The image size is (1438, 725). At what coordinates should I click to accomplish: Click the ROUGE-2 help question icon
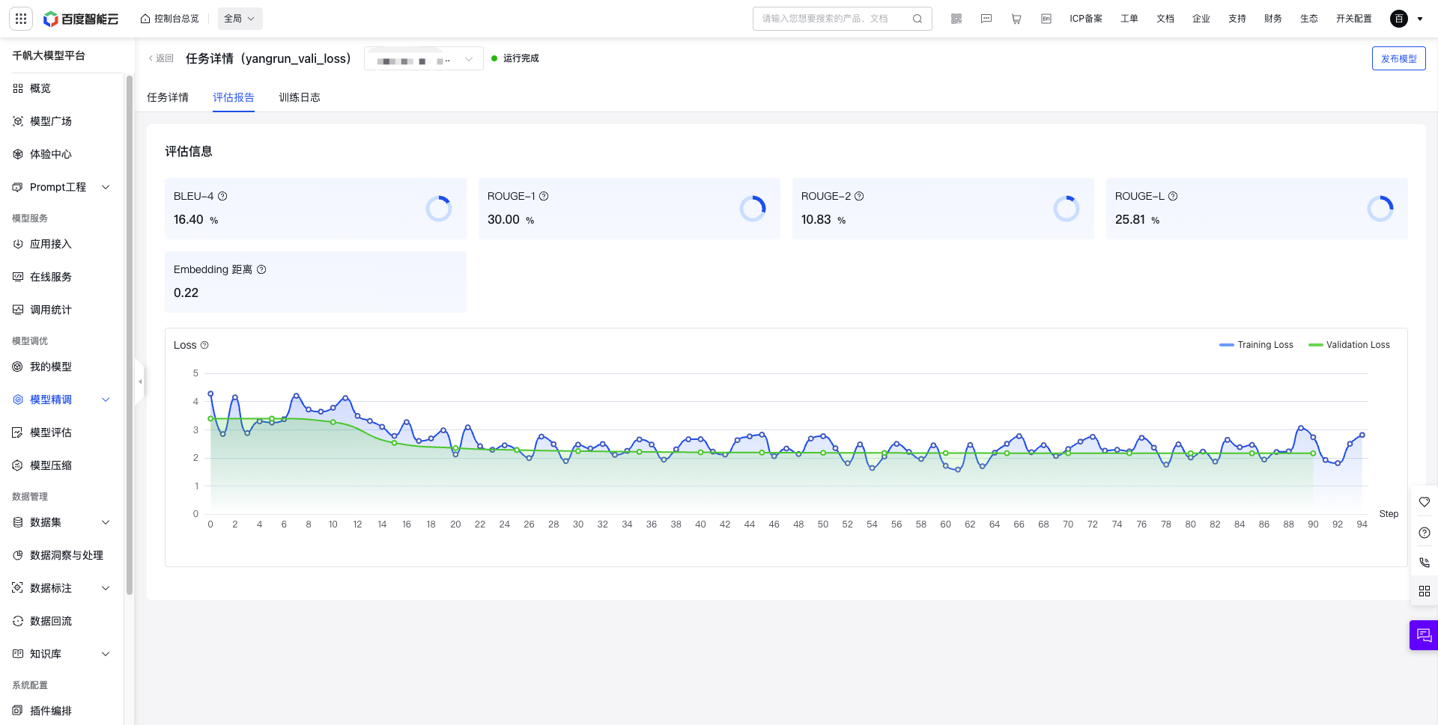tap(859, 196)
